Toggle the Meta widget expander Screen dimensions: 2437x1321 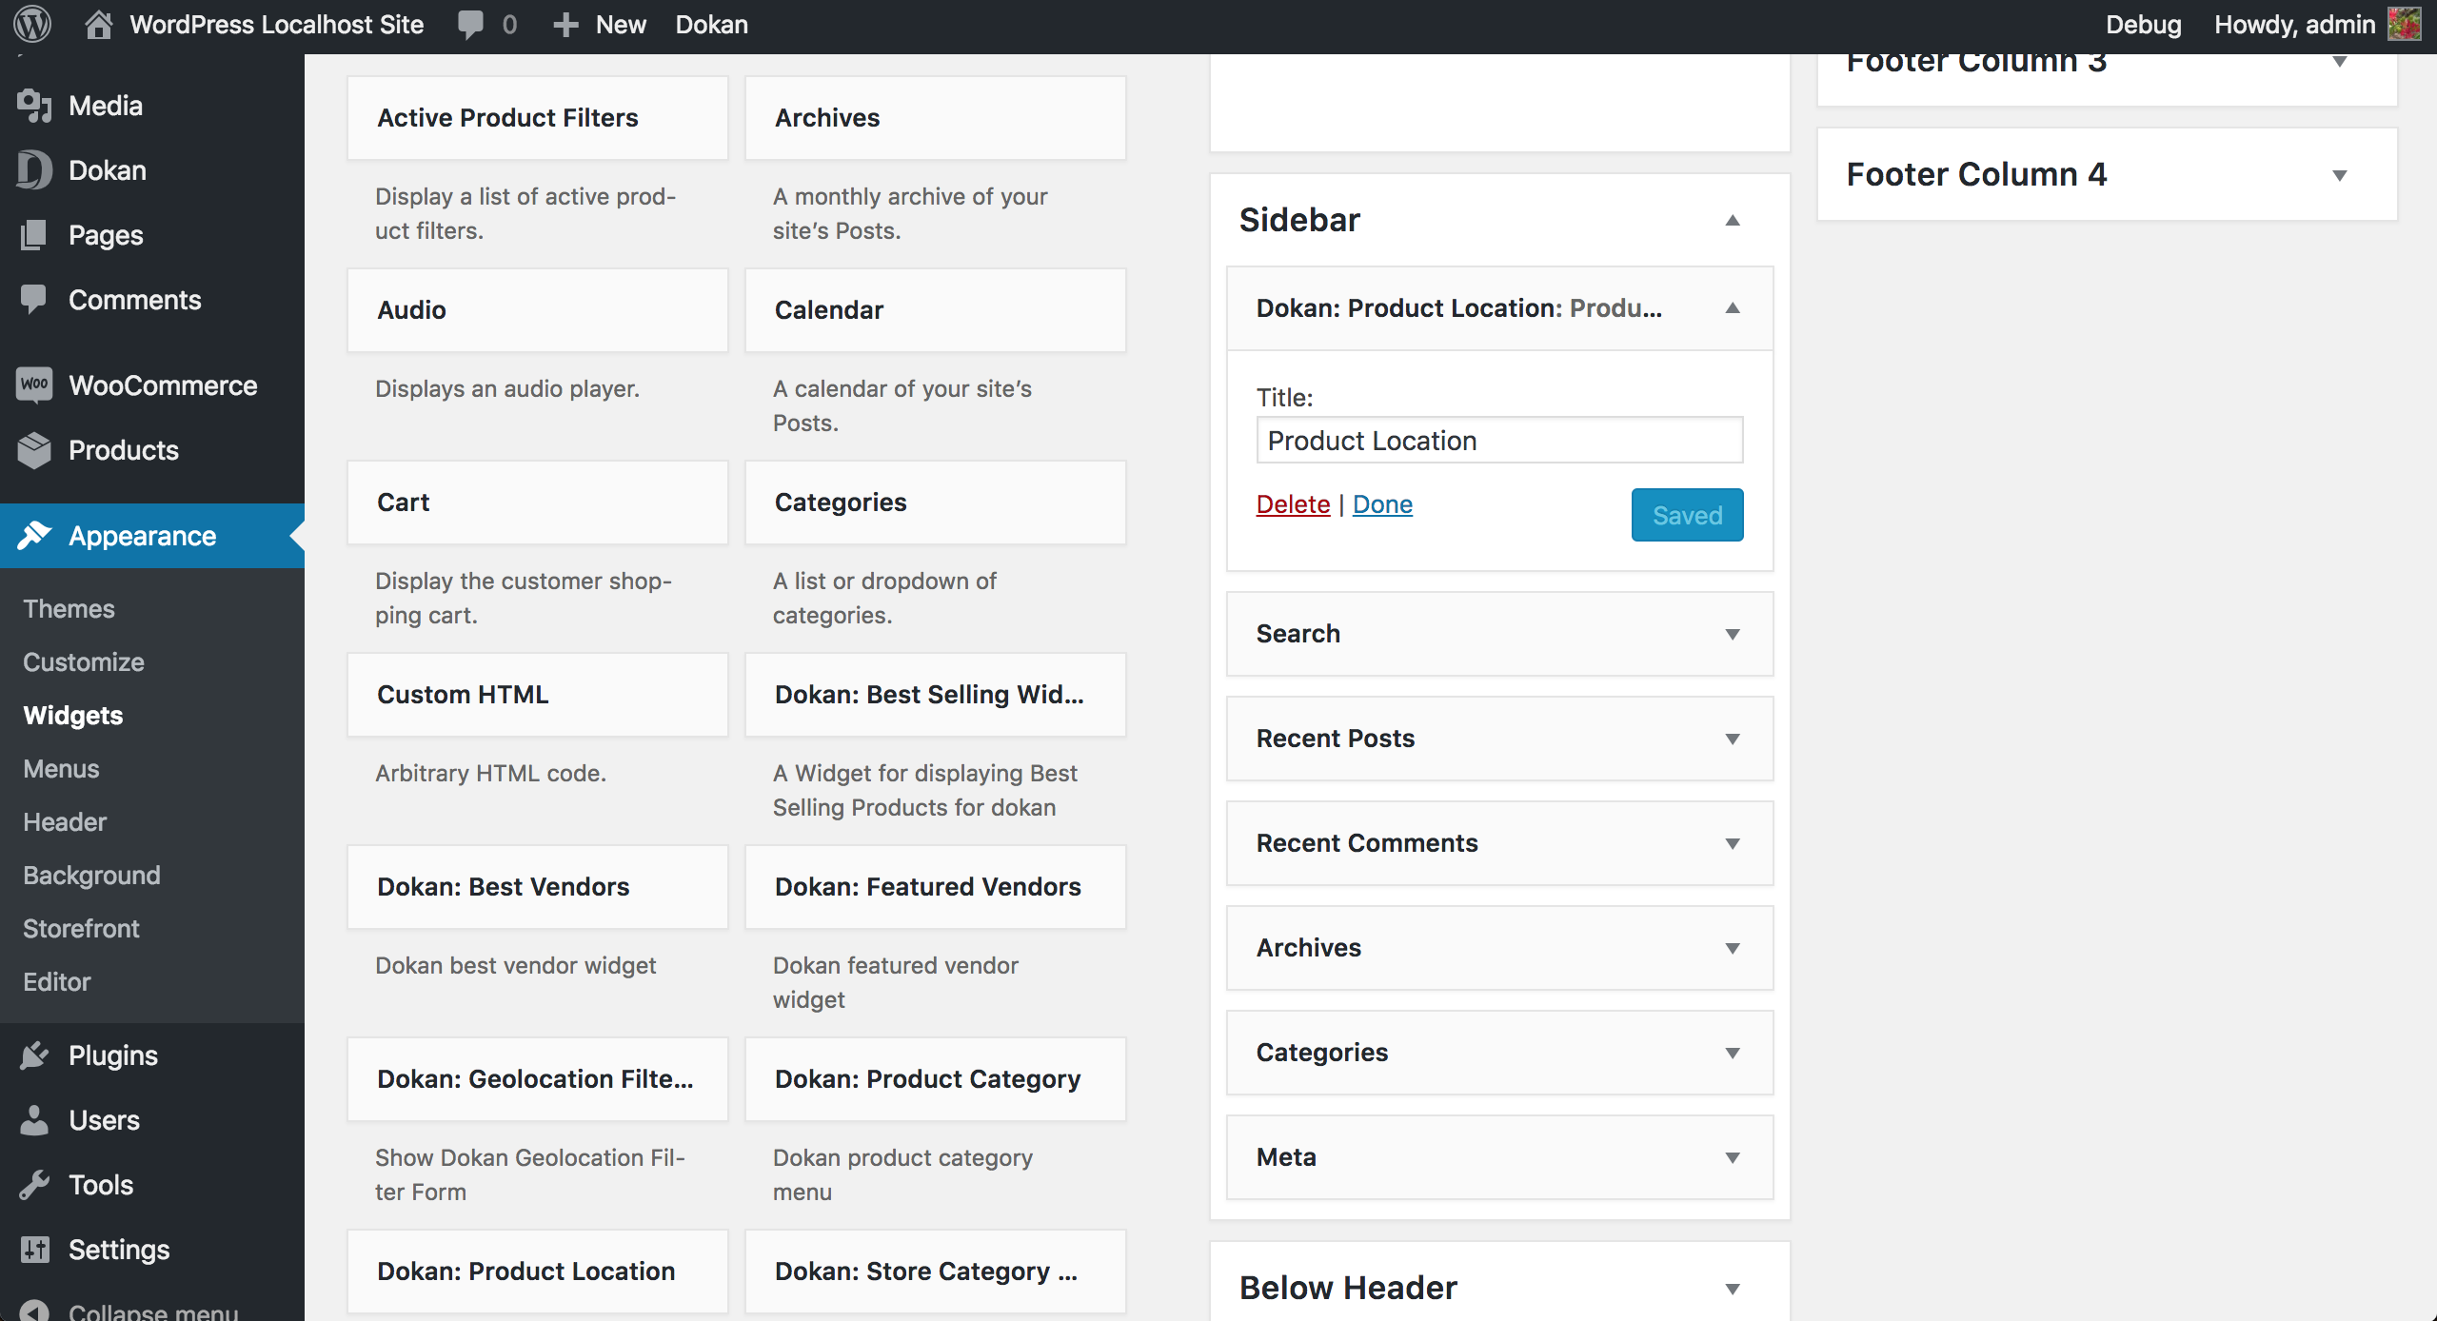(x=1731, y=1156)
